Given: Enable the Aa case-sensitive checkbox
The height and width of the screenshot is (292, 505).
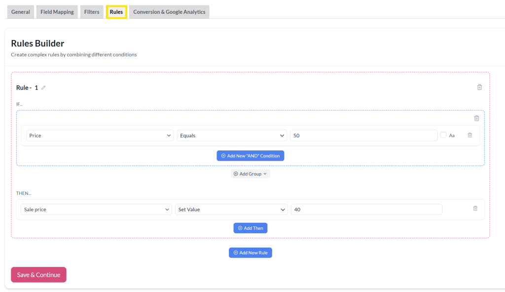Looking at the screenshot, I should pyautogui.click(x=442, y=135).
